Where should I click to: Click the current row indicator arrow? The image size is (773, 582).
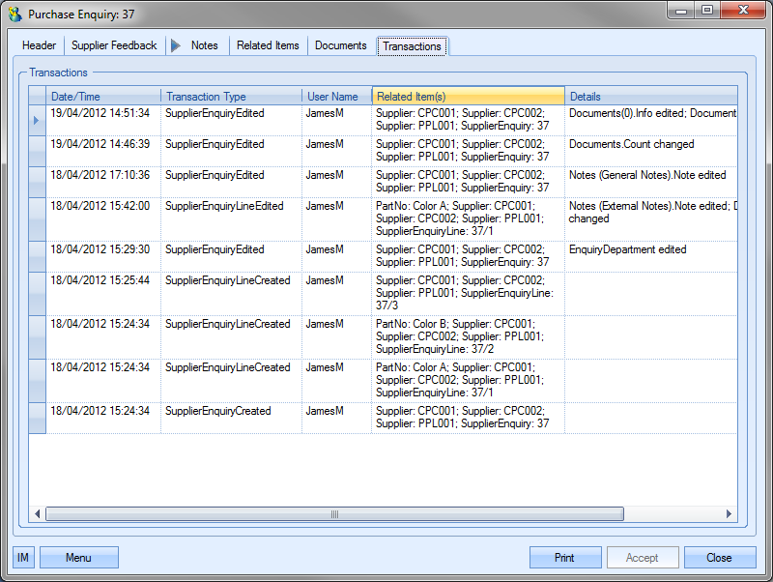coord(37,120)
